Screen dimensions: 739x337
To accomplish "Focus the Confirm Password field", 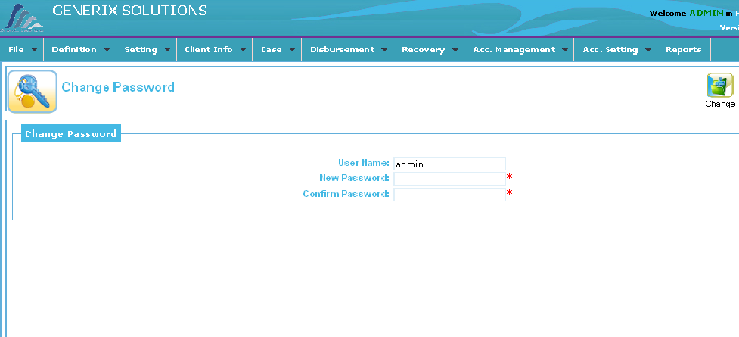I will pos(449,195).
